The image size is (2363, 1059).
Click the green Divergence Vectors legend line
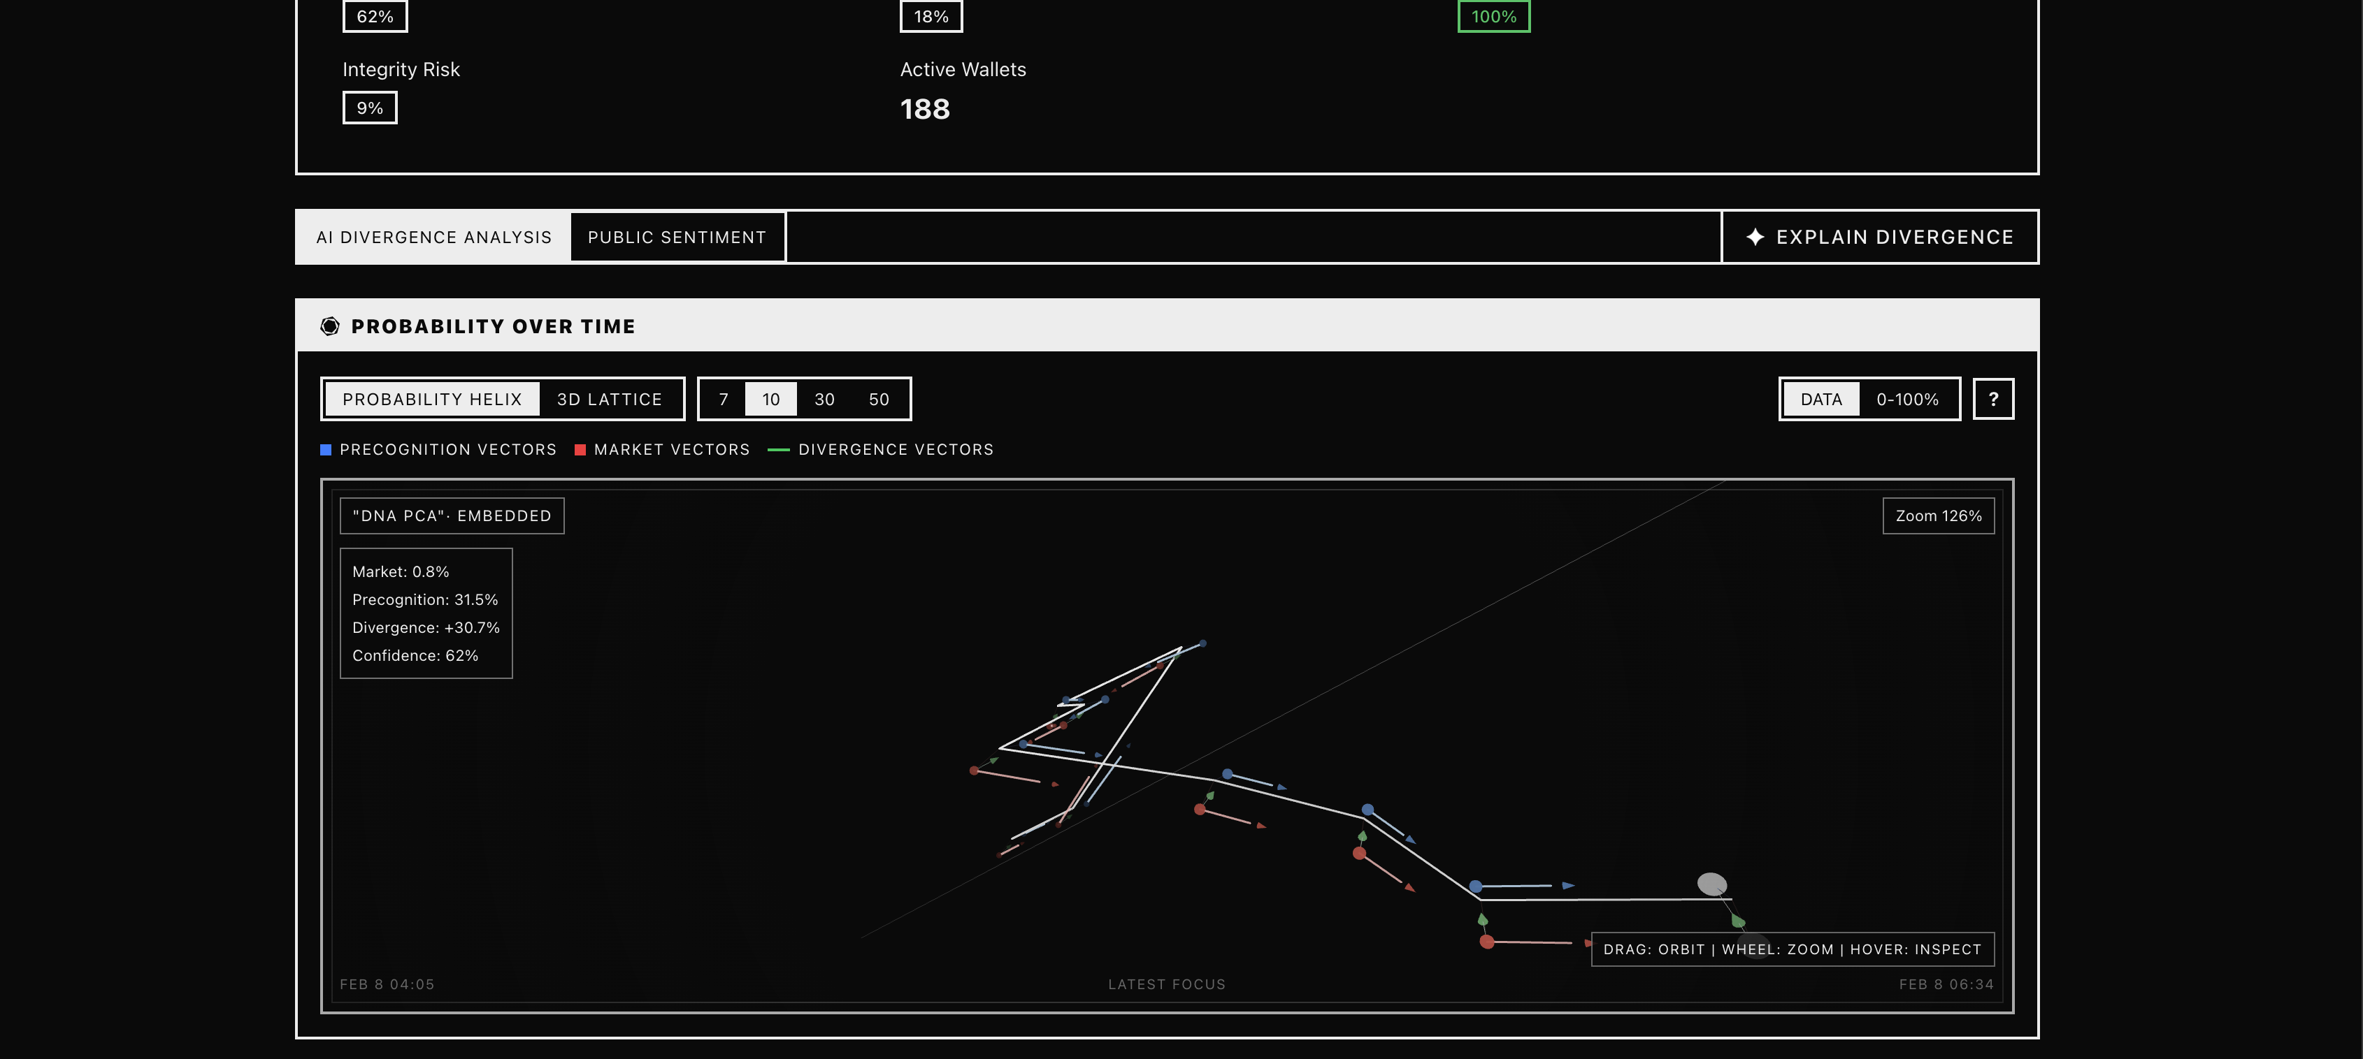[778, 449]
